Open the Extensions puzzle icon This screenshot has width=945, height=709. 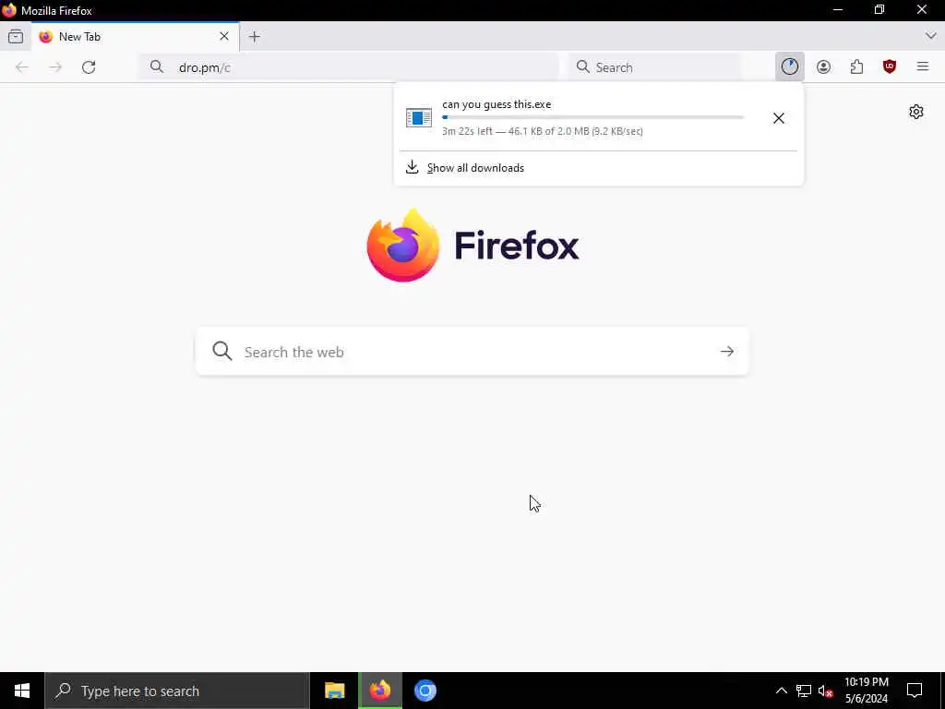point(856,66)
